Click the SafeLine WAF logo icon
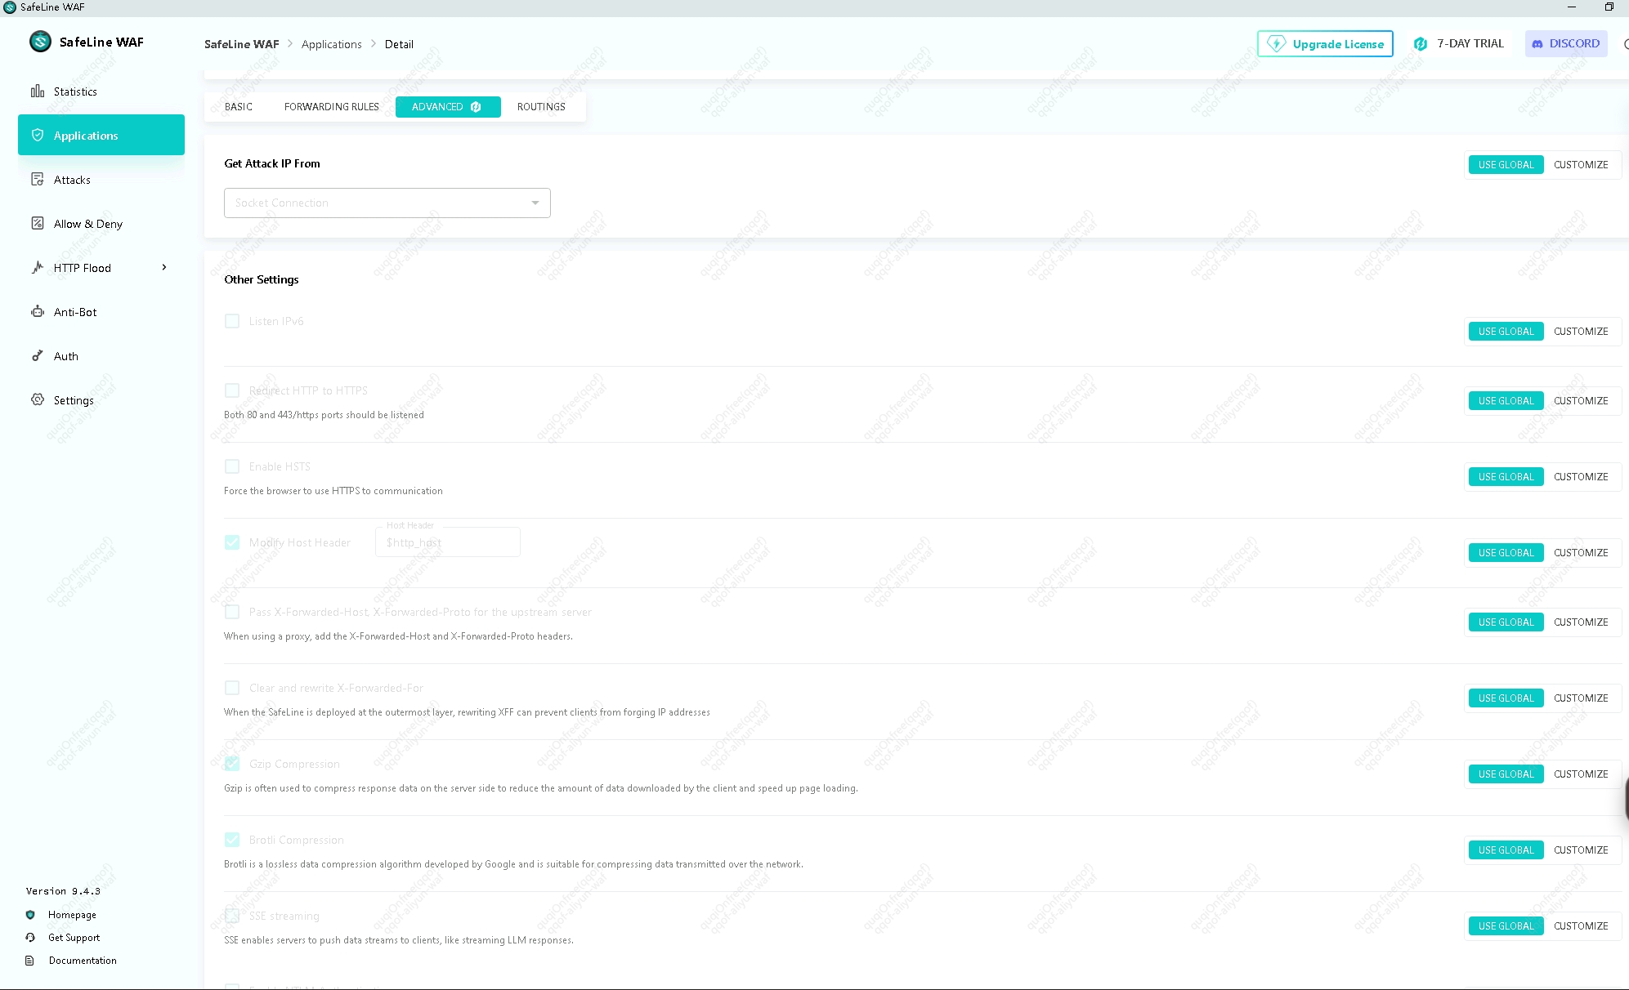This screenshot has height=990, width=1629. click(x=40, y=42)
